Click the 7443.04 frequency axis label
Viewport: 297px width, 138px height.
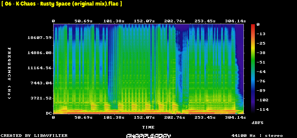point(41,83)
